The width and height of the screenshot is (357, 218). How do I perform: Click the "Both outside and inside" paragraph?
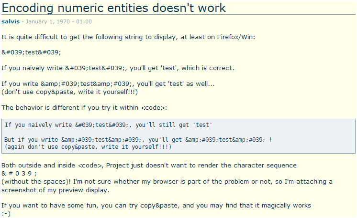point(149,166)
